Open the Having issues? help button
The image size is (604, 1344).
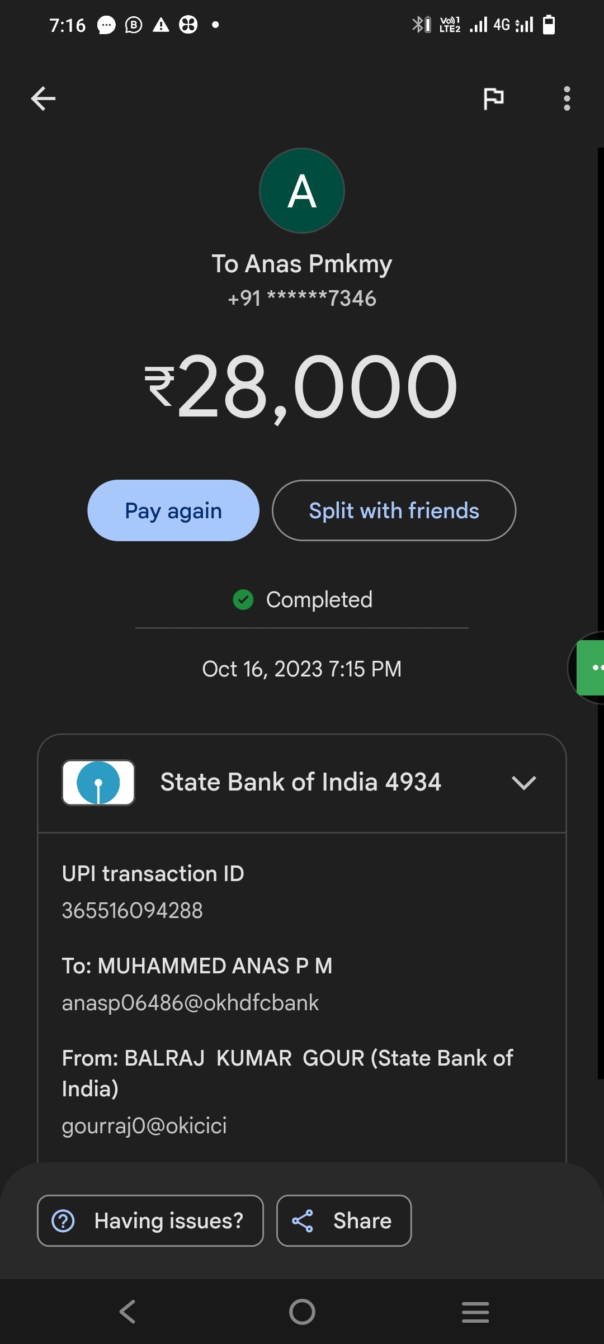tap(150, 1221)
